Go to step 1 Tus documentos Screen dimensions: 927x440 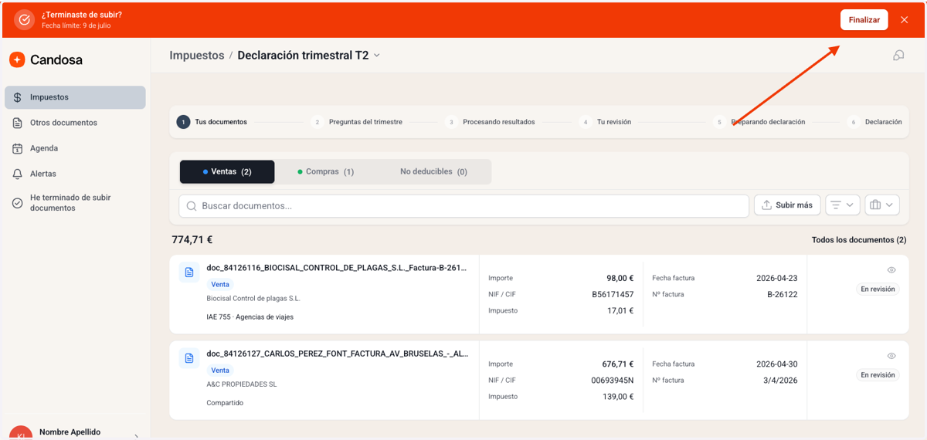pos(212,122)
